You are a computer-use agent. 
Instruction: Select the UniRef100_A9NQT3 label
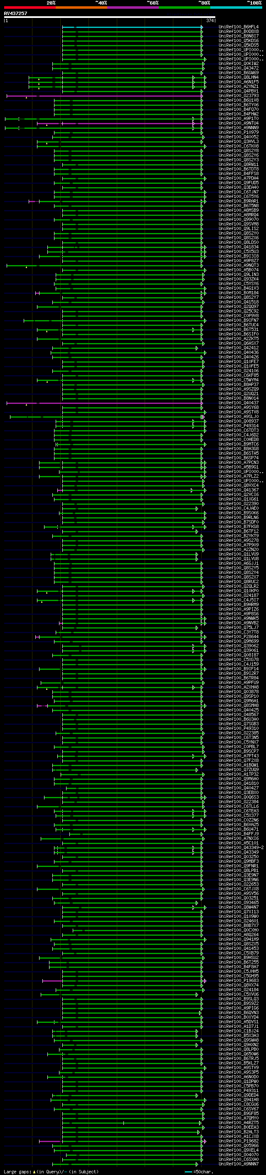[x=238, y=266]
